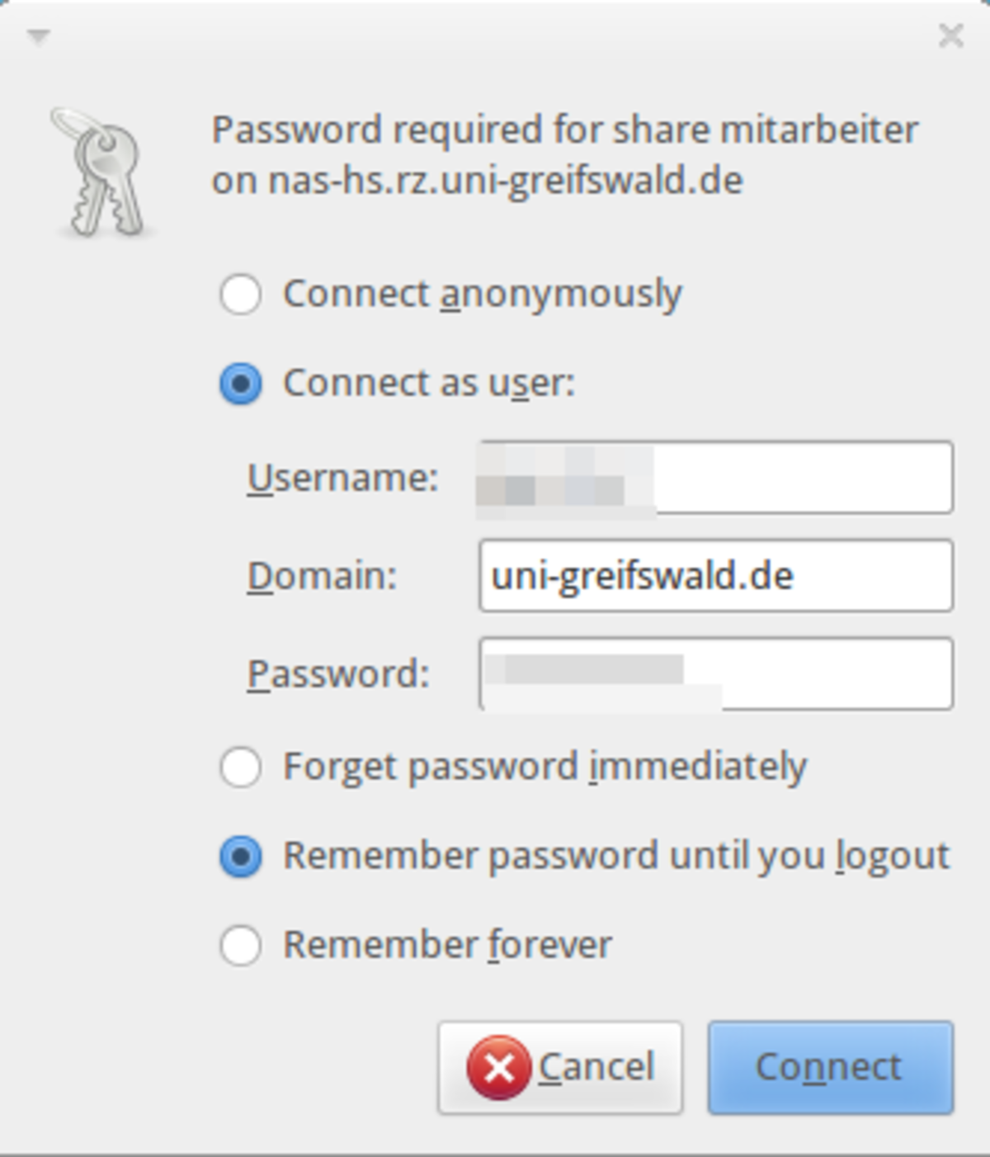Viewport: 990px width, 1157px height.
Task: Enable the Remember forever option
Action: [x=241, y=946]
